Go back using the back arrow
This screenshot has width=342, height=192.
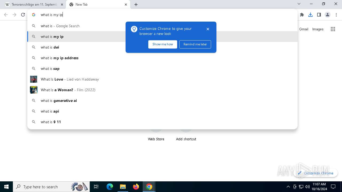coord(6,15)
